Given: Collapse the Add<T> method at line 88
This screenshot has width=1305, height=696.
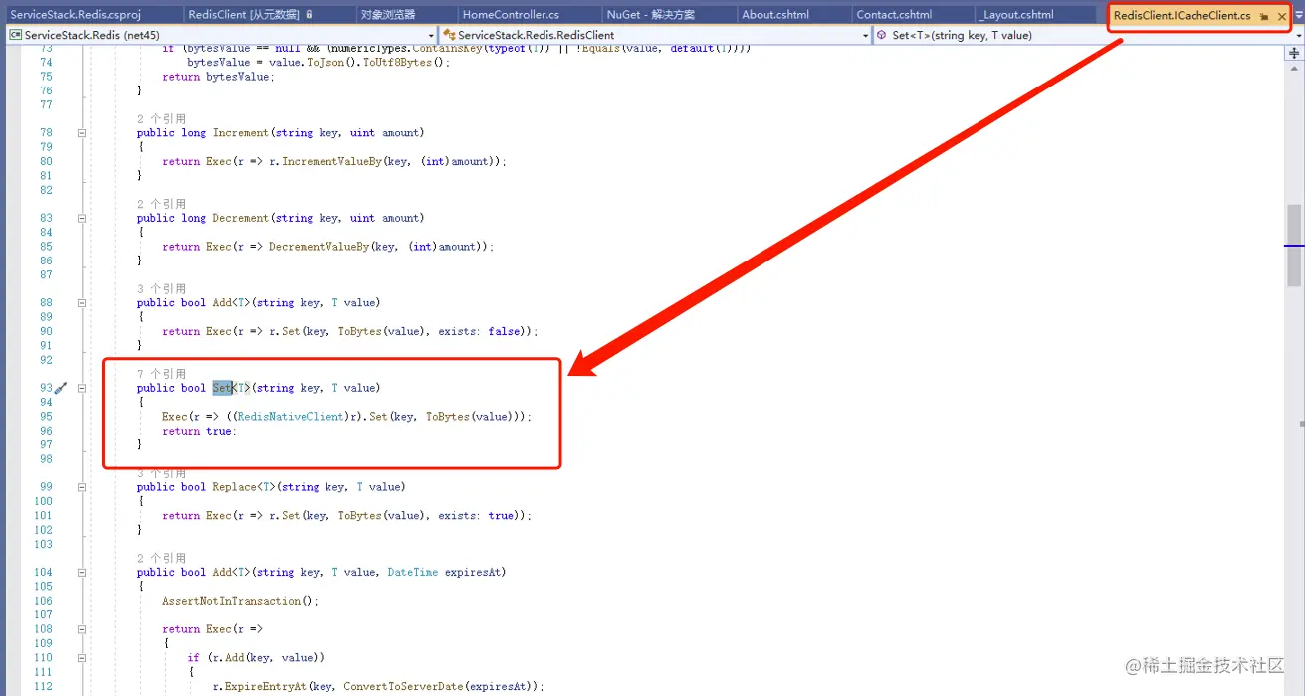Looking at the screenshot, I should pyautogui.click(x=82, y=303).
